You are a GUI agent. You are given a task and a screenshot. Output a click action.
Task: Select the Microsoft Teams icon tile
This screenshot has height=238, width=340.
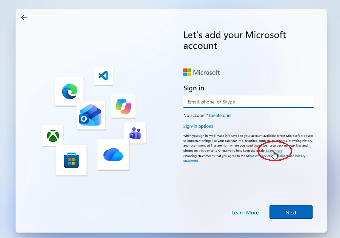pyautogui.click(x=135, y=133)
